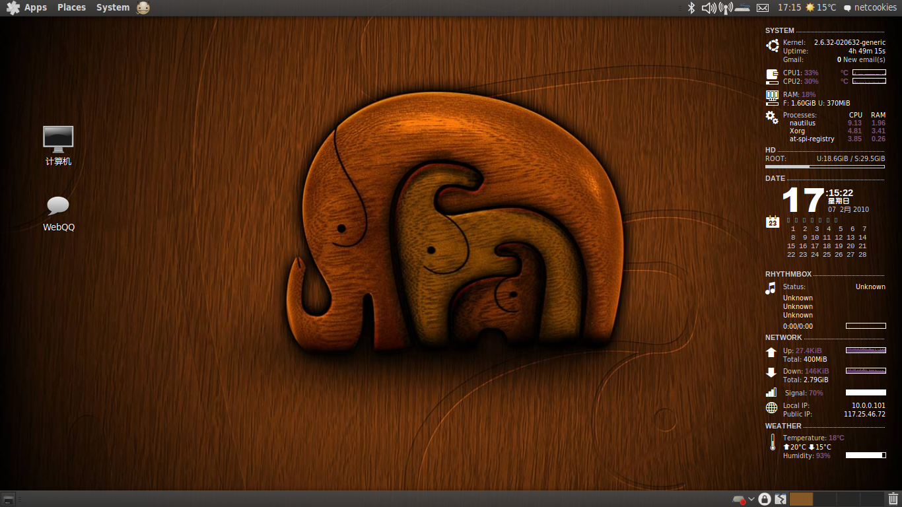Open the 15°C weather applet
This screenshot has width=902, height=507.
(x=821, y=8)
